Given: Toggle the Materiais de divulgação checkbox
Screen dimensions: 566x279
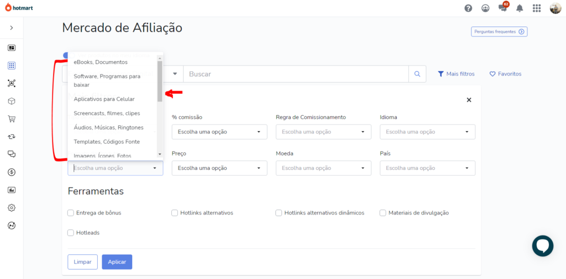Looking at the screenshot, I should pos(383,213).
